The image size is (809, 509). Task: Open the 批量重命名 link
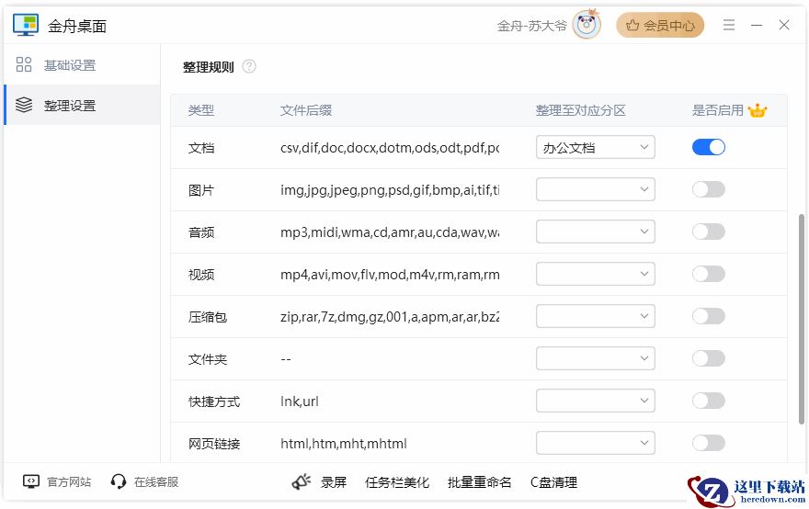coord(479,482)
